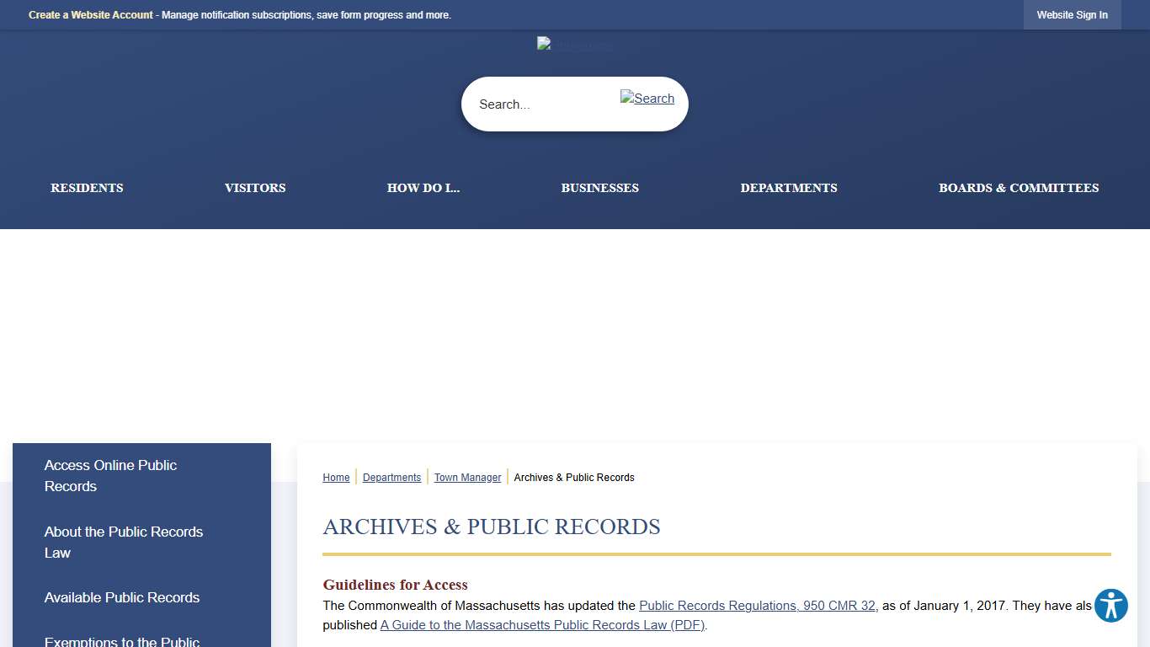This screenshot has width=1150, height=647.
Task: Open the Available Public Records page
Action: point(121,597)
